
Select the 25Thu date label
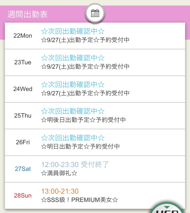click(x=23, y=116)
